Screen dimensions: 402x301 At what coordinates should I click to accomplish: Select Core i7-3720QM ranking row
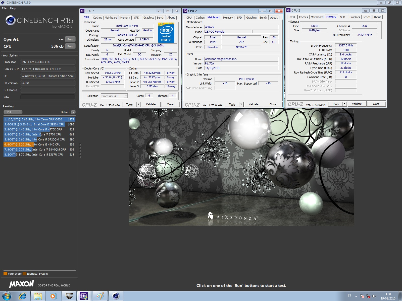click(39, 139)
